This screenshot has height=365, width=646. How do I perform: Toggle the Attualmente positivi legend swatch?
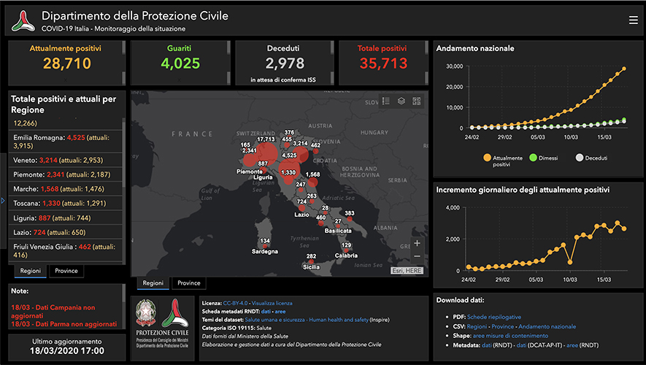487,158
